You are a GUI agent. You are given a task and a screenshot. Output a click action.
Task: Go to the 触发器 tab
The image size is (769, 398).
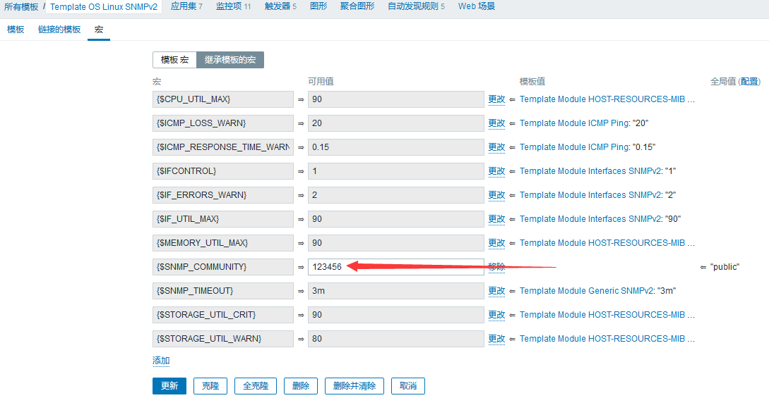280,6
